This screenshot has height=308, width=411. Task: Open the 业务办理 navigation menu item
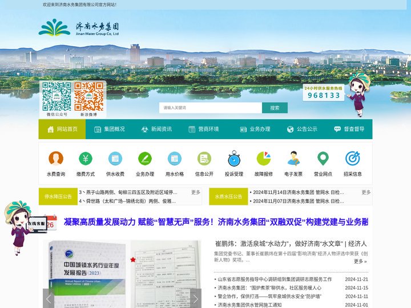click(x=255, y=129)
